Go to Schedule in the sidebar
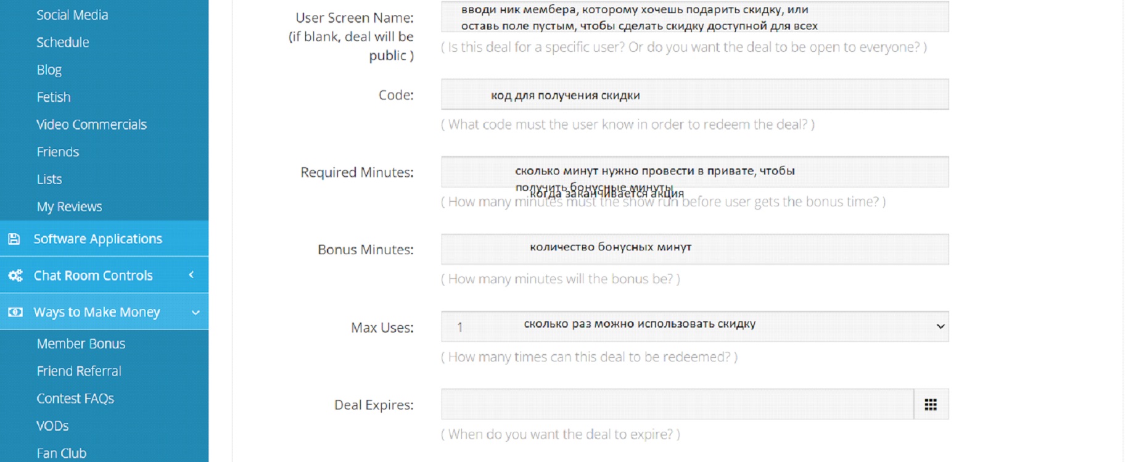Image resolution: width=1144 pixels, height=462 pixels. click(x=62, y=42)
